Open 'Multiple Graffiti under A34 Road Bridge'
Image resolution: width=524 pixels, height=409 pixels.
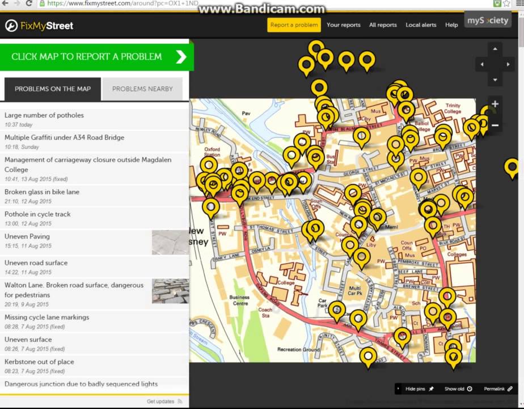point(95,141)
